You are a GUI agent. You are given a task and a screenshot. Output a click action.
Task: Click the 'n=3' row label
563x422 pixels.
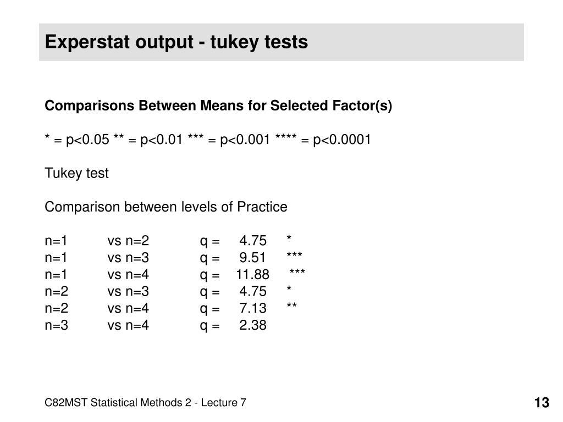(x=57, y=325)
